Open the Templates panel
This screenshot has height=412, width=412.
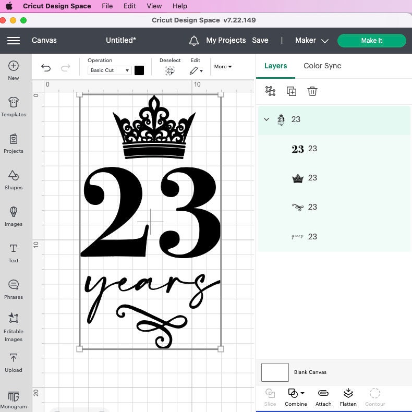tap(14, 107)
